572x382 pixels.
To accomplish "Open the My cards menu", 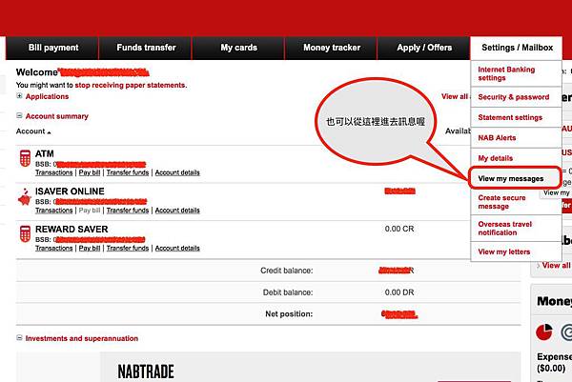I will pos(238,48).
